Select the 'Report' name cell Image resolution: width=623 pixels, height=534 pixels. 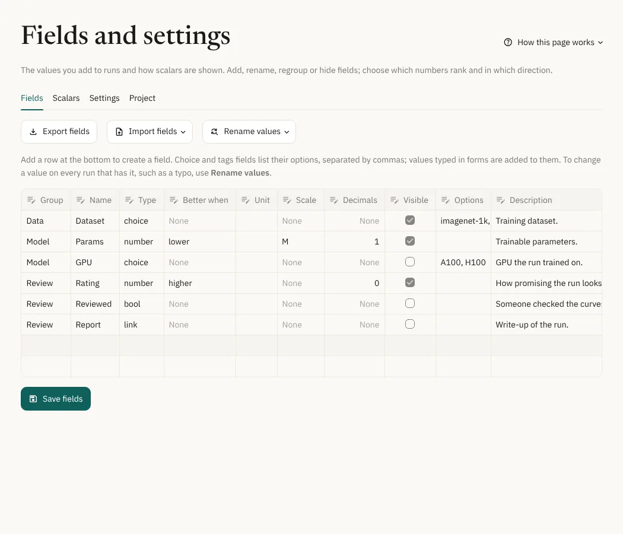(96, 325)
